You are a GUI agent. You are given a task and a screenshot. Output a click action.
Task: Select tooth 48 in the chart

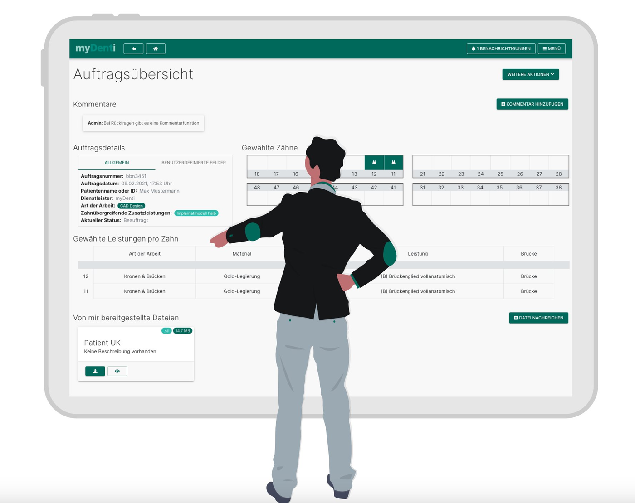[x=257, y=194]
